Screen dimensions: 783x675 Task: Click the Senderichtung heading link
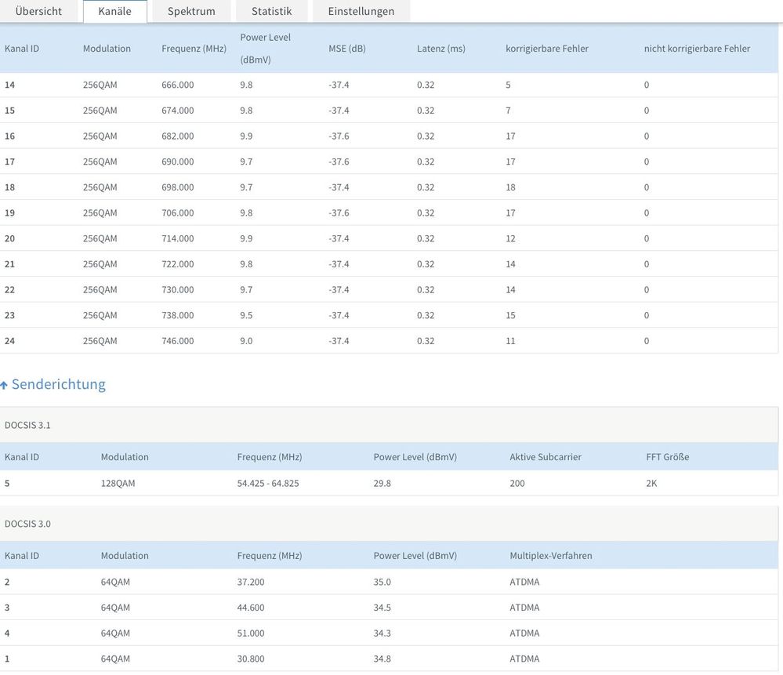pos(58,384)
